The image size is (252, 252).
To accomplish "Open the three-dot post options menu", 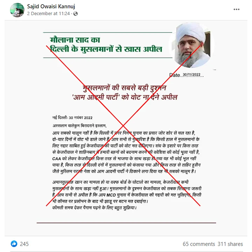I will [x=236, y=9].
